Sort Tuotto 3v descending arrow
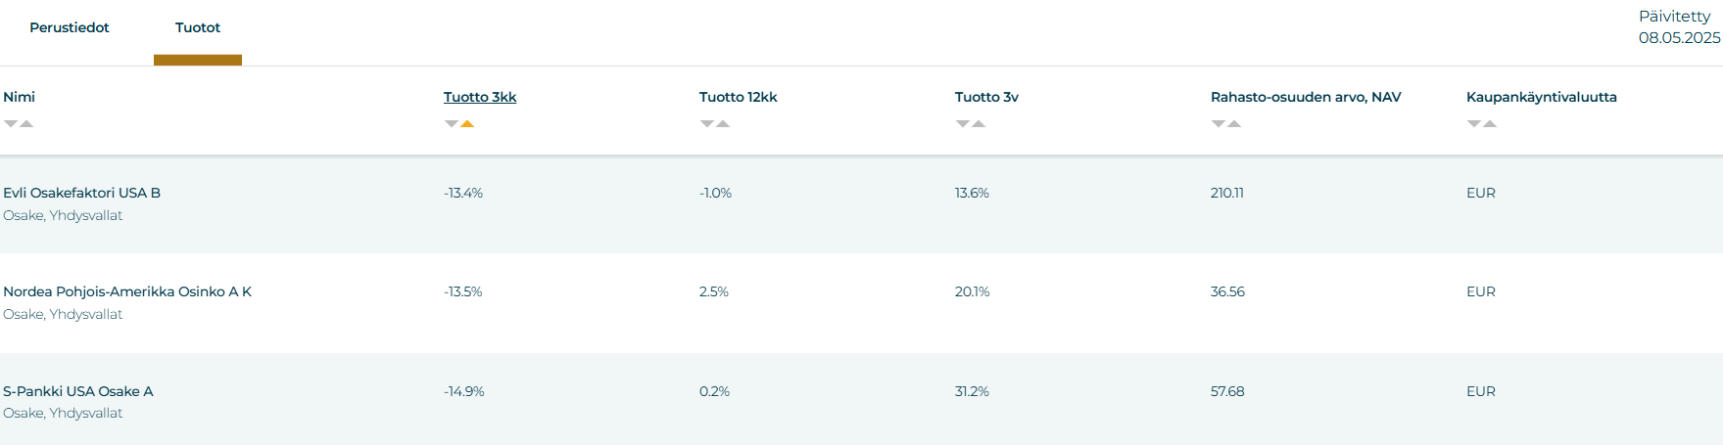Image resolution: width=1723 pixels, height=445 pixels. click(963, 124)
